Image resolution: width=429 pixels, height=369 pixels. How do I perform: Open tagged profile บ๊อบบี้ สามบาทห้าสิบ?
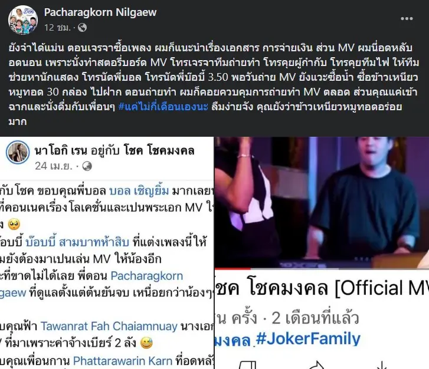click(x=77, y=242)
